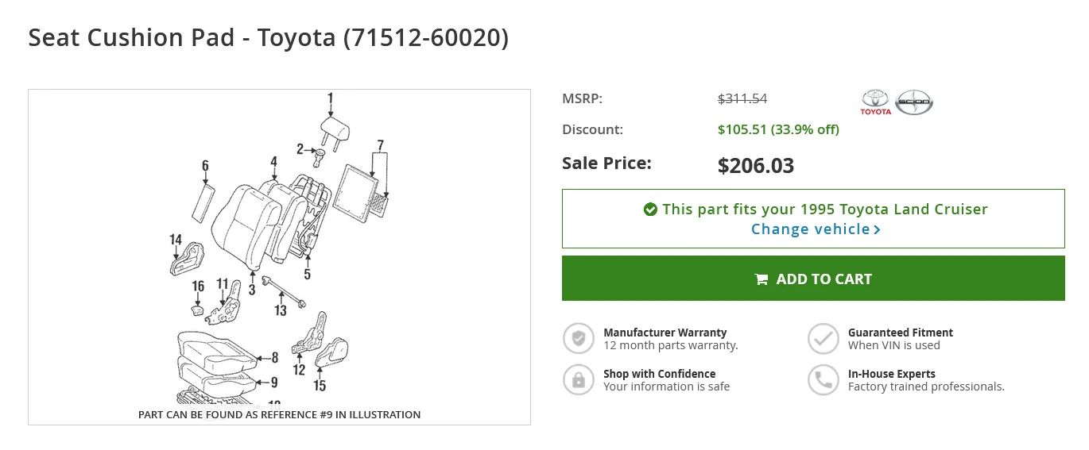Click the Manufacturer Warranty heading text
Viewport: 1089px width, 450px height.
pyautogui.click(x=665, y=333)
